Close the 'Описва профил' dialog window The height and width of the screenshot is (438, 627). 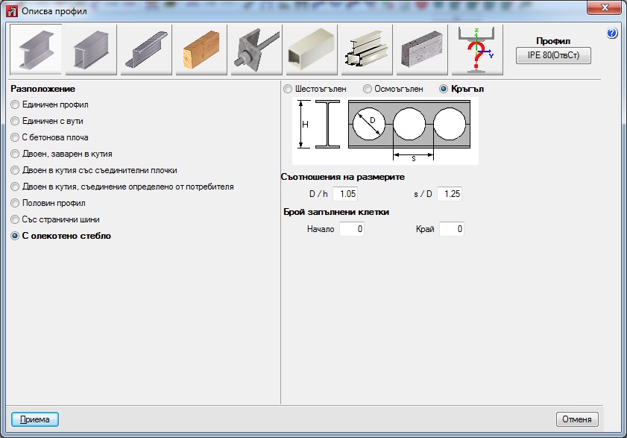point(604,7)
